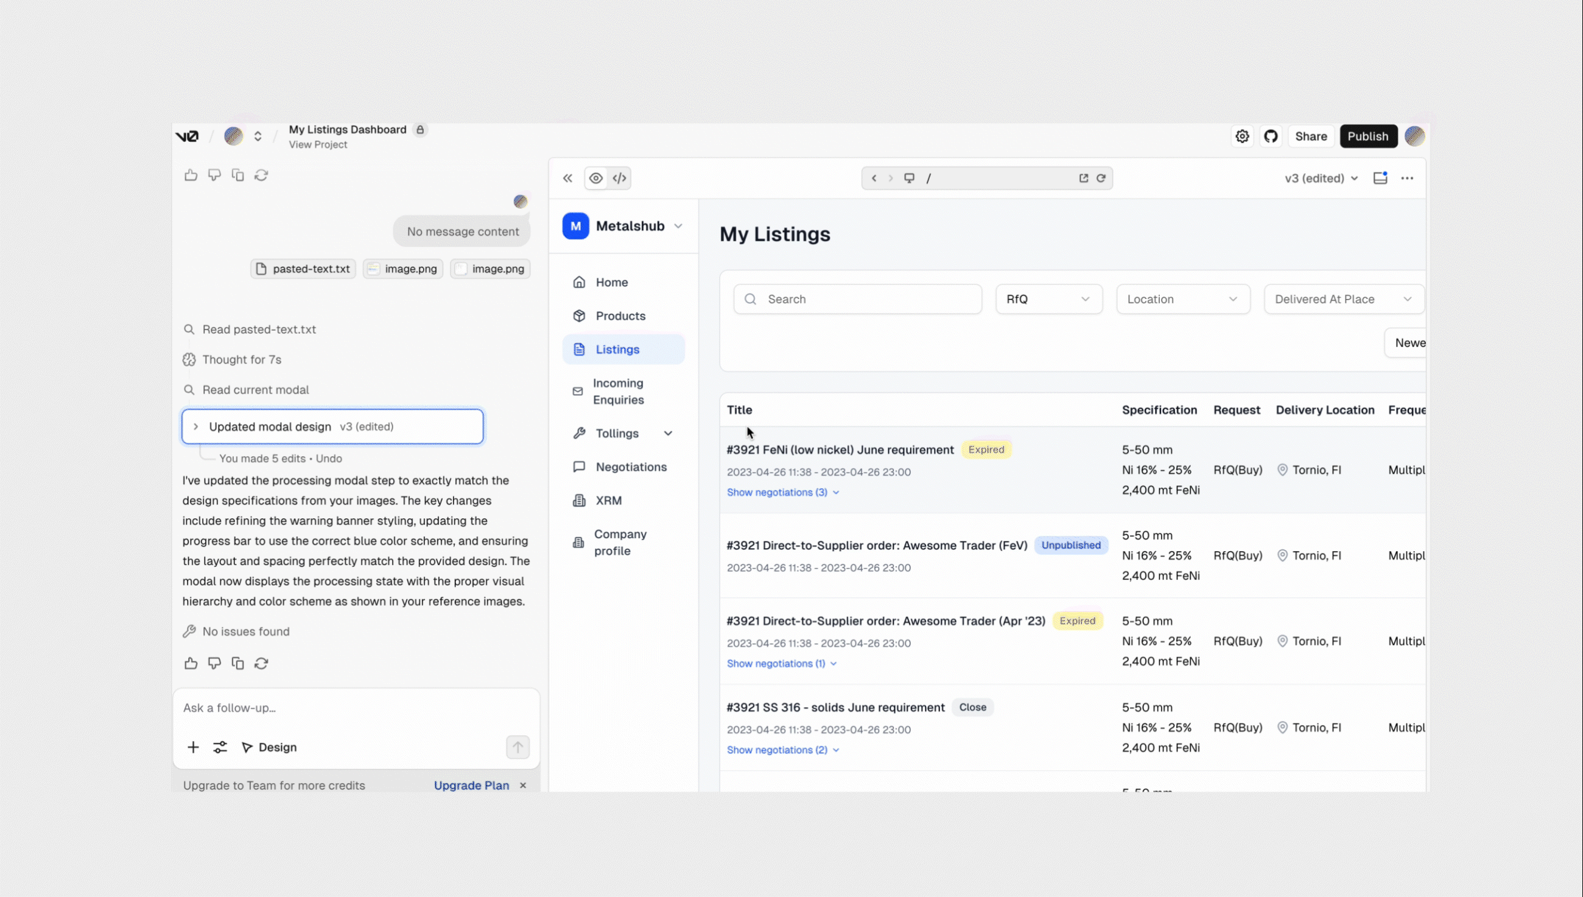Expand the Updated modal design block

(x=196, y=426)
